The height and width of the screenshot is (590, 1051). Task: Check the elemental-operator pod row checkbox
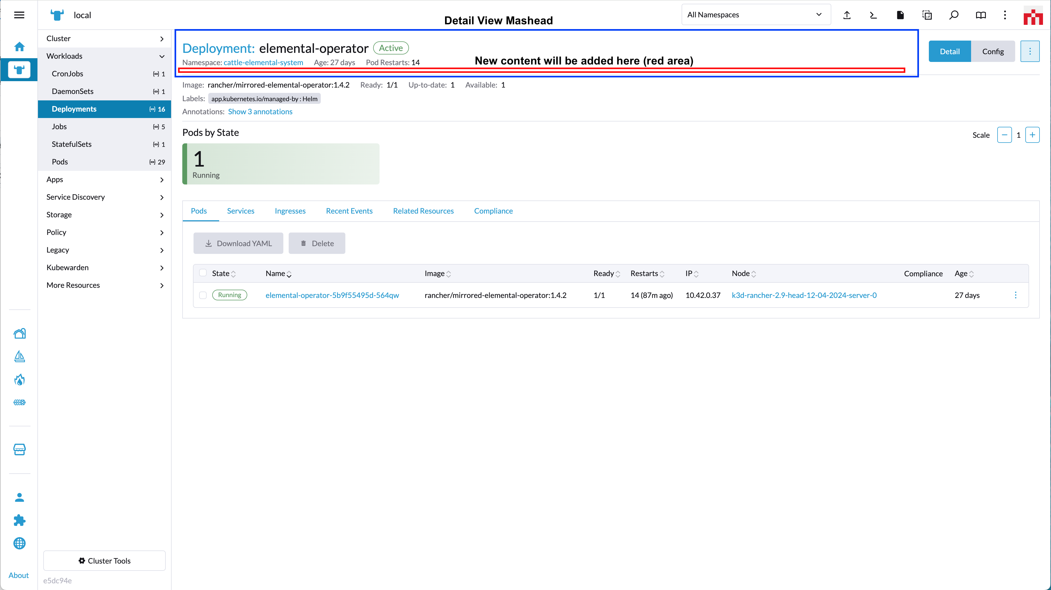click(203, 295)
